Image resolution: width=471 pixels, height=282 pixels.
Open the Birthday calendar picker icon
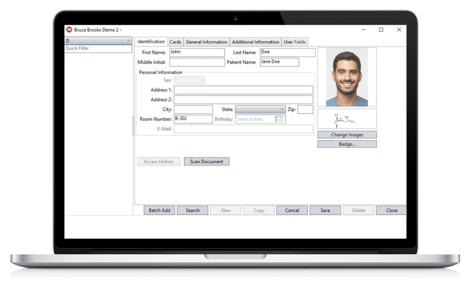(280, 119)
